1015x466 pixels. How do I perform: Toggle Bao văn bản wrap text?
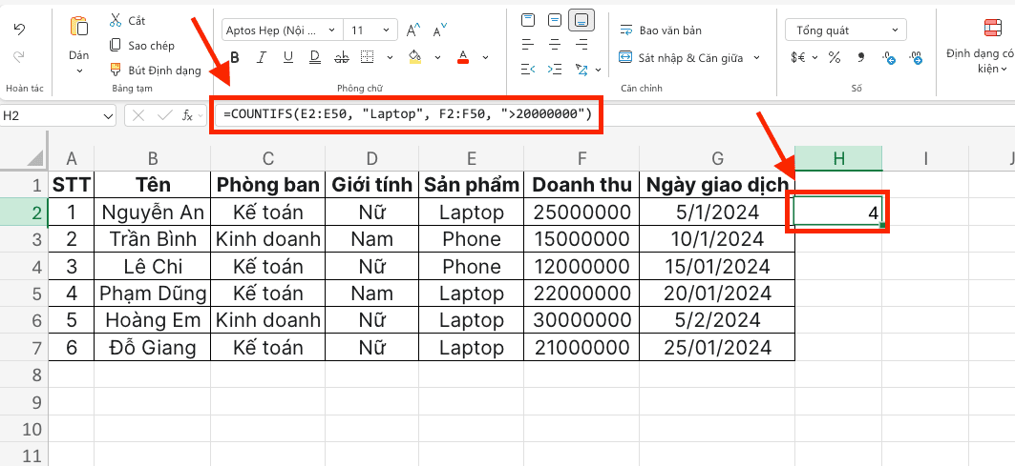coord(660,30)
